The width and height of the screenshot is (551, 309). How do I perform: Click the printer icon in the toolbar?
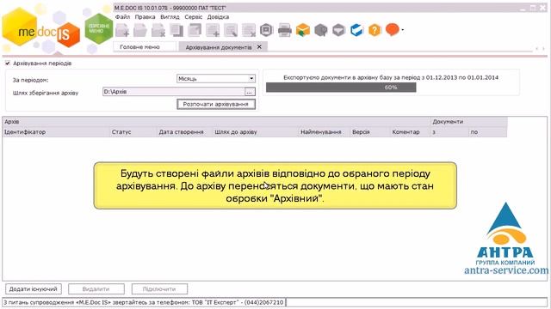coord(285,30)
